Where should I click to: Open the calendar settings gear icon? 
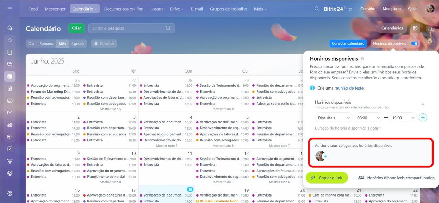[x=415, y=28]
